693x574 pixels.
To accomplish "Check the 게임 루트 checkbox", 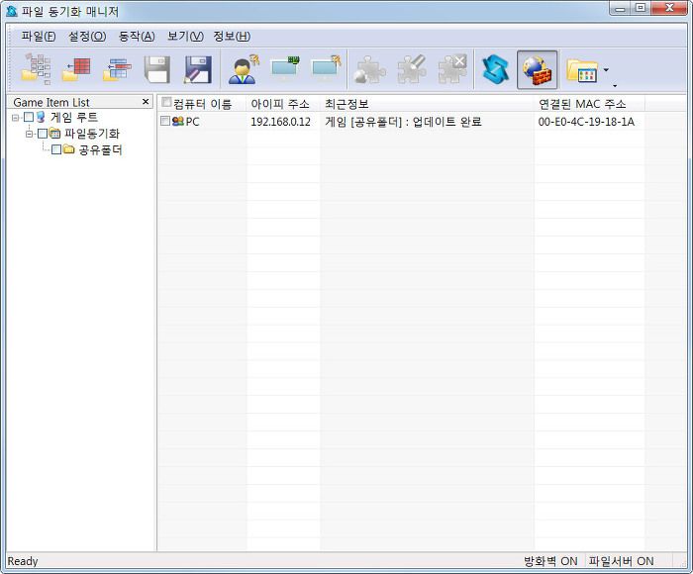I will 29,117.
